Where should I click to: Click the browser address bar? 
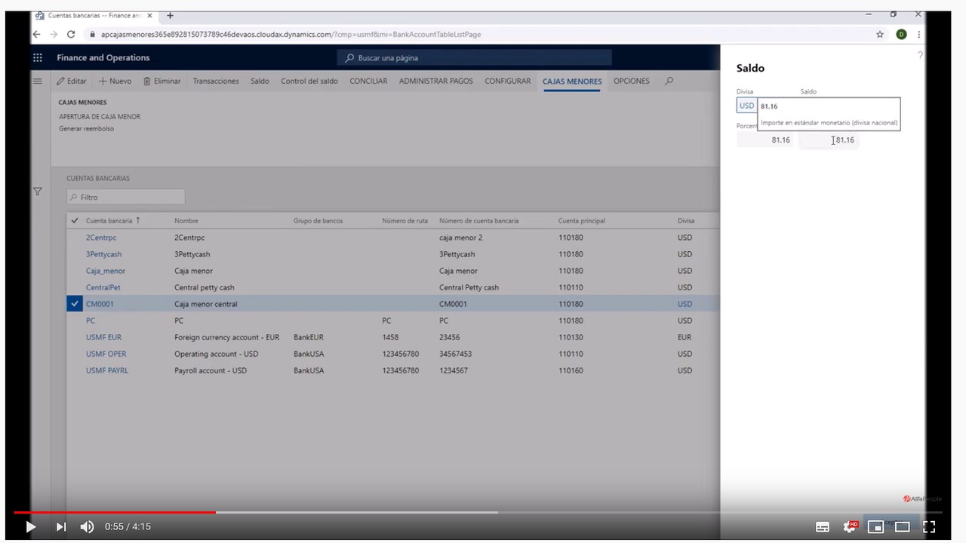point(483,34)
